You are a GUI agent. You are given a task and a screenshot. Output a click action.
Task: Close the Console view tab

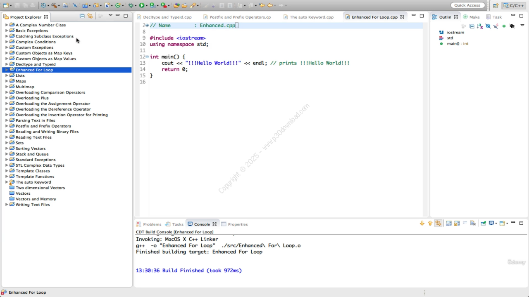point(214,224)
